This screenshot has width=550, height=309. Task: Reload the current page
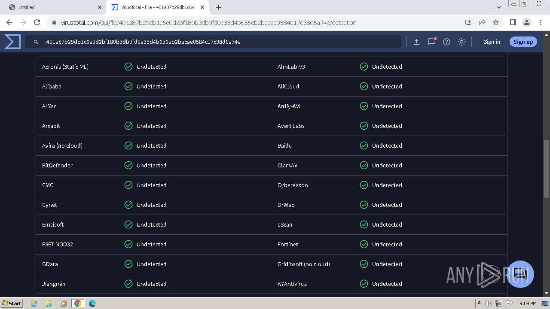(x=37, y=22)
